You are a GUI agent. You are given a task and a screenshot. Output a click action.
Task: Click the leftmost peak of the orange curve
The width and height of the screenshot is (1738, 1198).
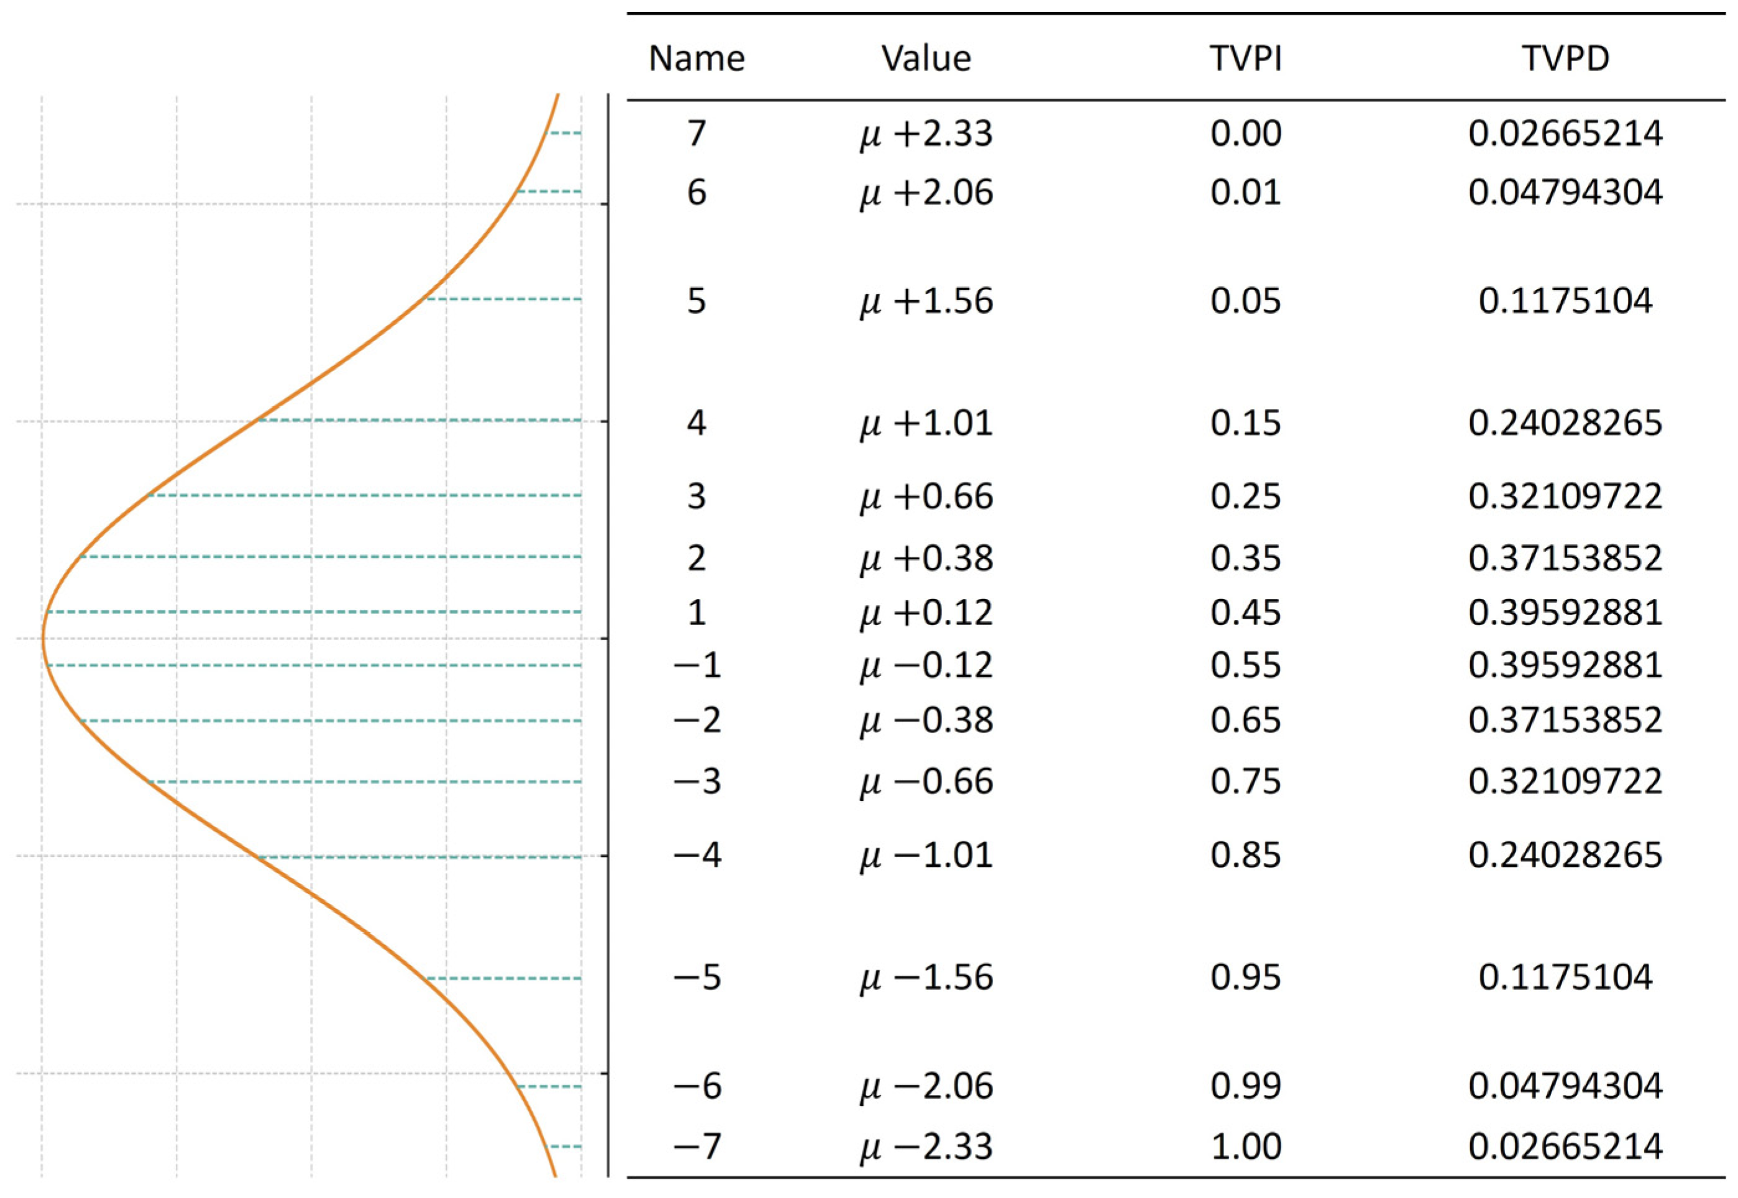click(x=43, y=639)
